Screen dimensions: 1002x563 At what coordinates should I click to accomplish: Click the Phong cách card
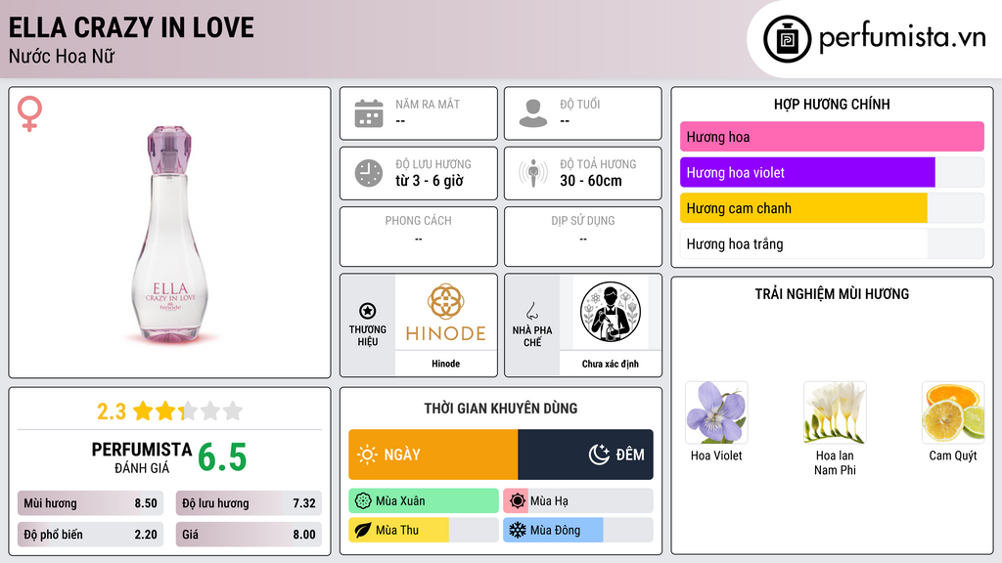pyautogui.click(x=419, y=237)
